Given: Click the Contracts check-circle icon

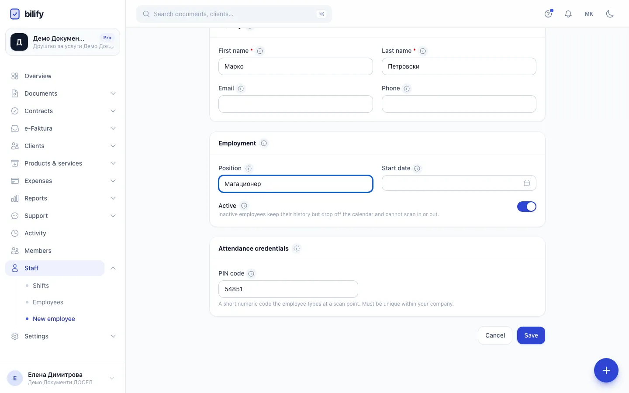Looking at the screenshot, I should [15, 111].
